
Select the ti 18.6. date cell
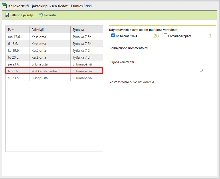[x=14, y=44]
